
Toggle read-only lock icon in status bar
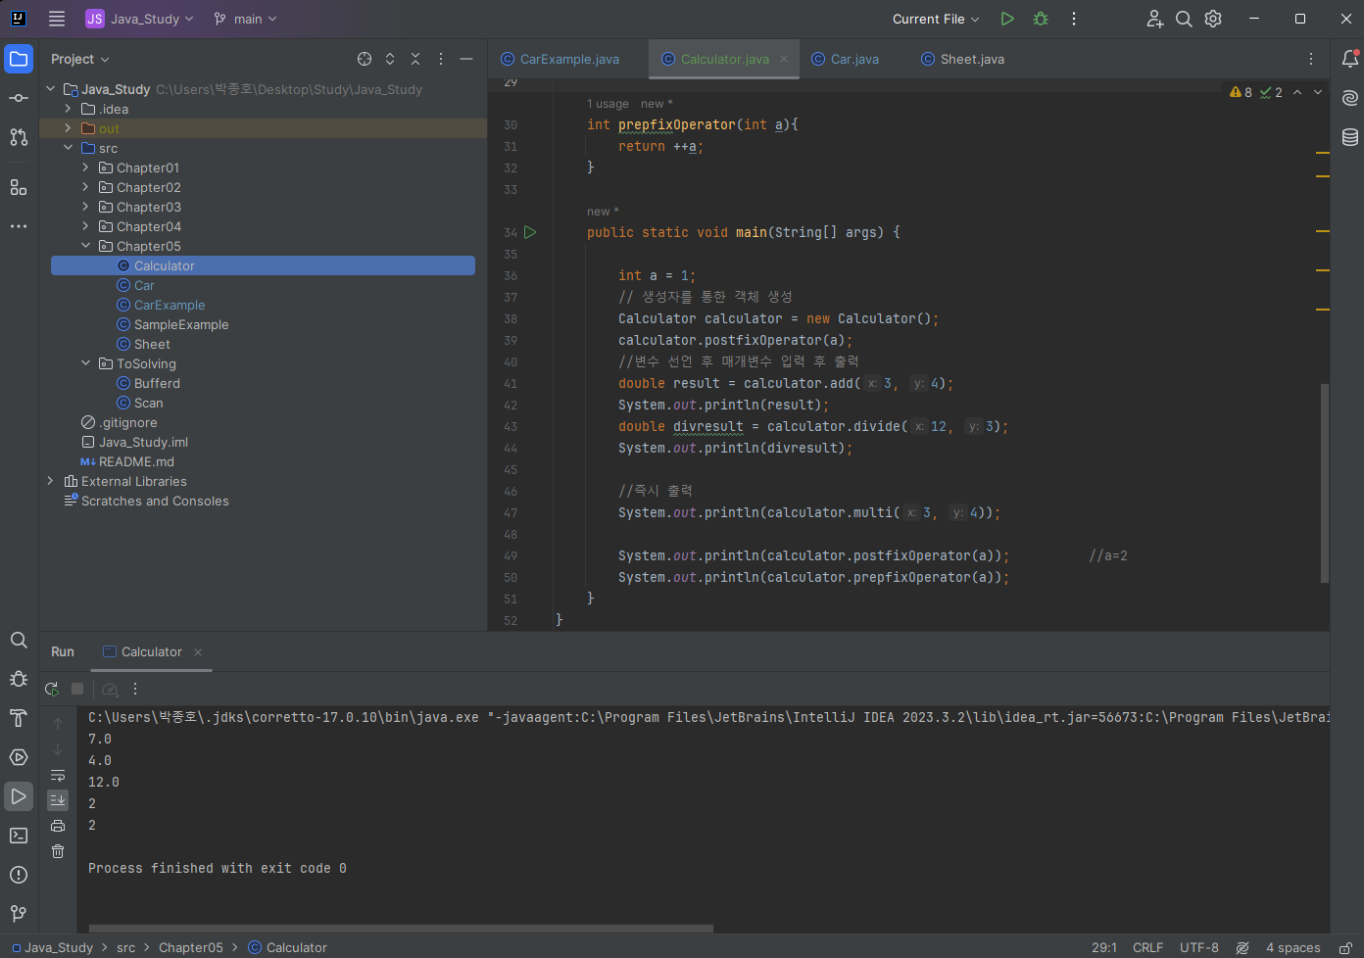(1346, 947)
